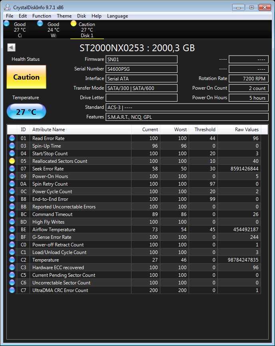This screenshot has width=275, height=346.
Task: Click raw value 98784247835 in Temperature row
Action: (x=243, y=260)
